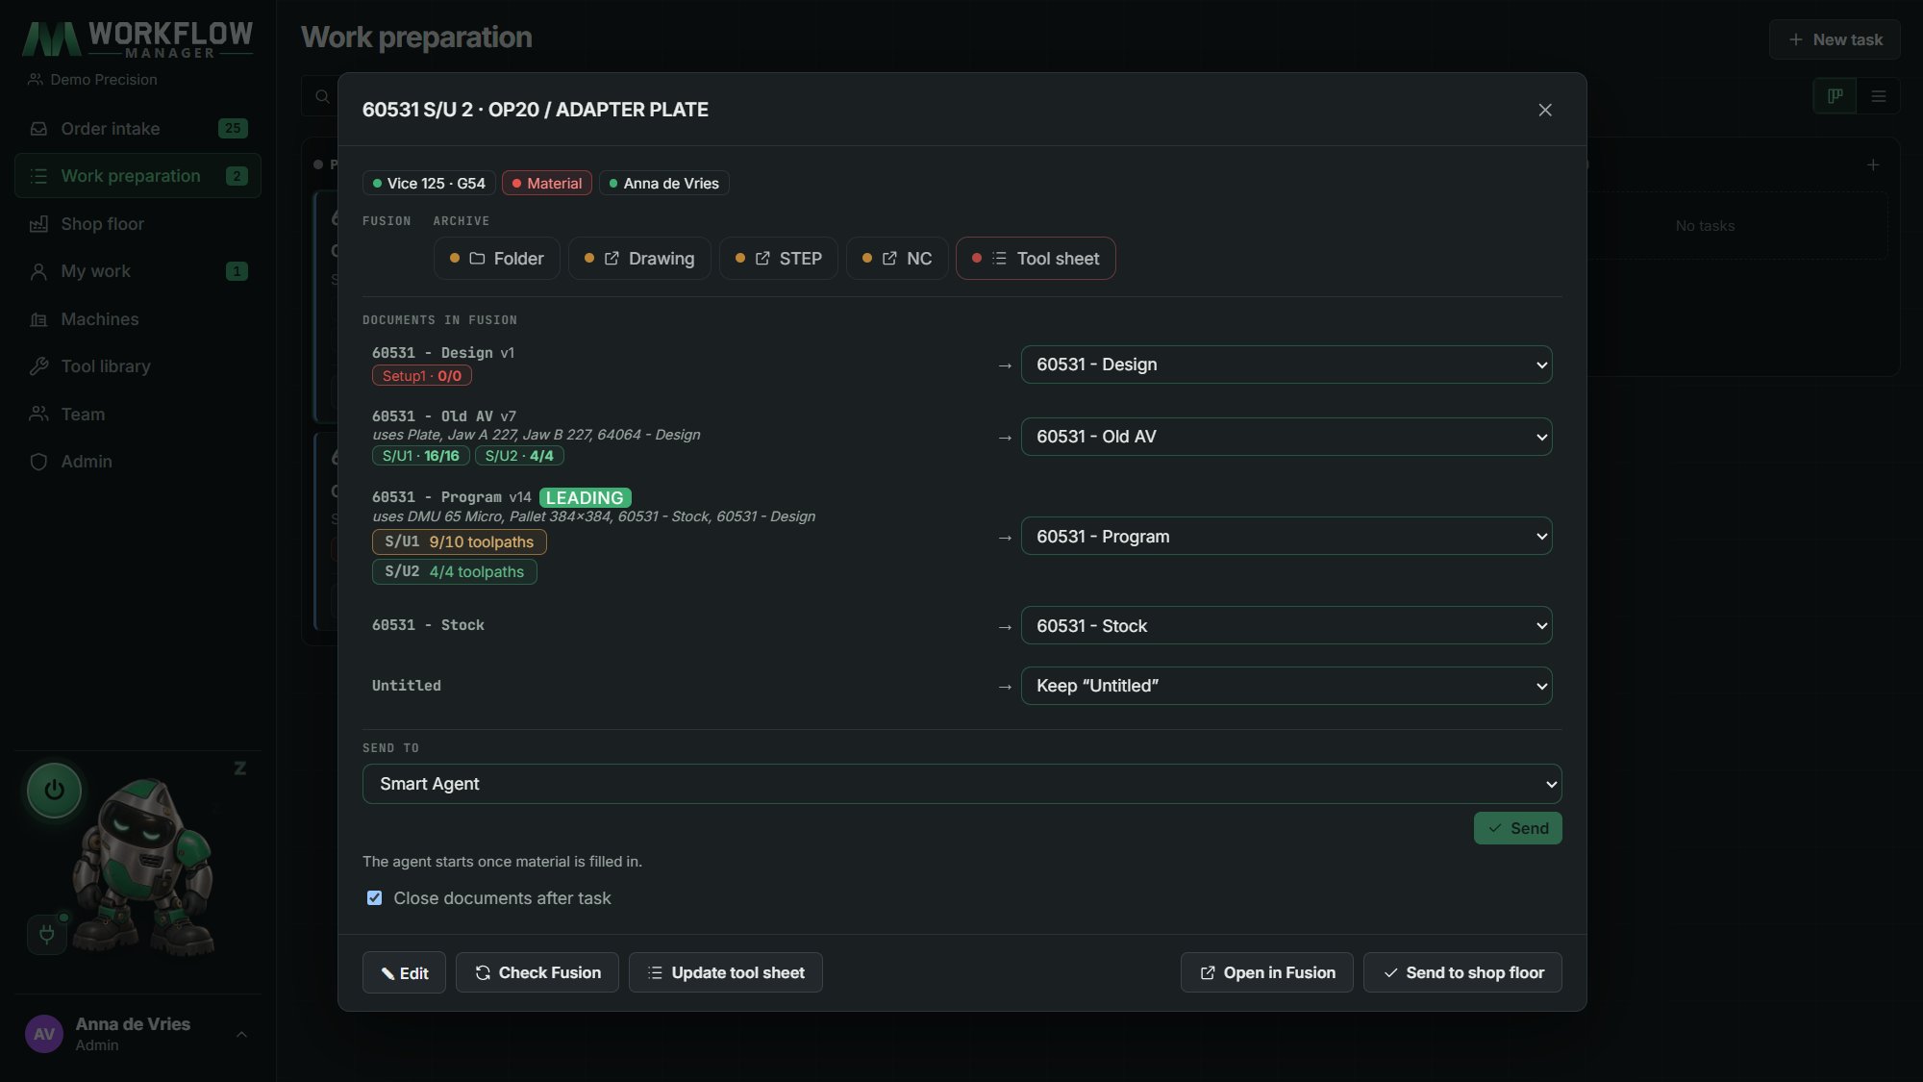
Task: Open the 60531 - Stock dropdown
Action: (1286, 625)
